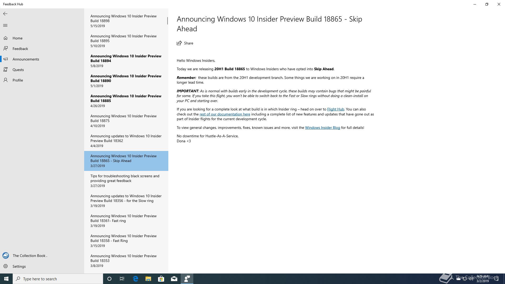Viewport: 505px width, 284px height.
Task: Follow the Flight Hub link
Action: [x=335, y=109]
